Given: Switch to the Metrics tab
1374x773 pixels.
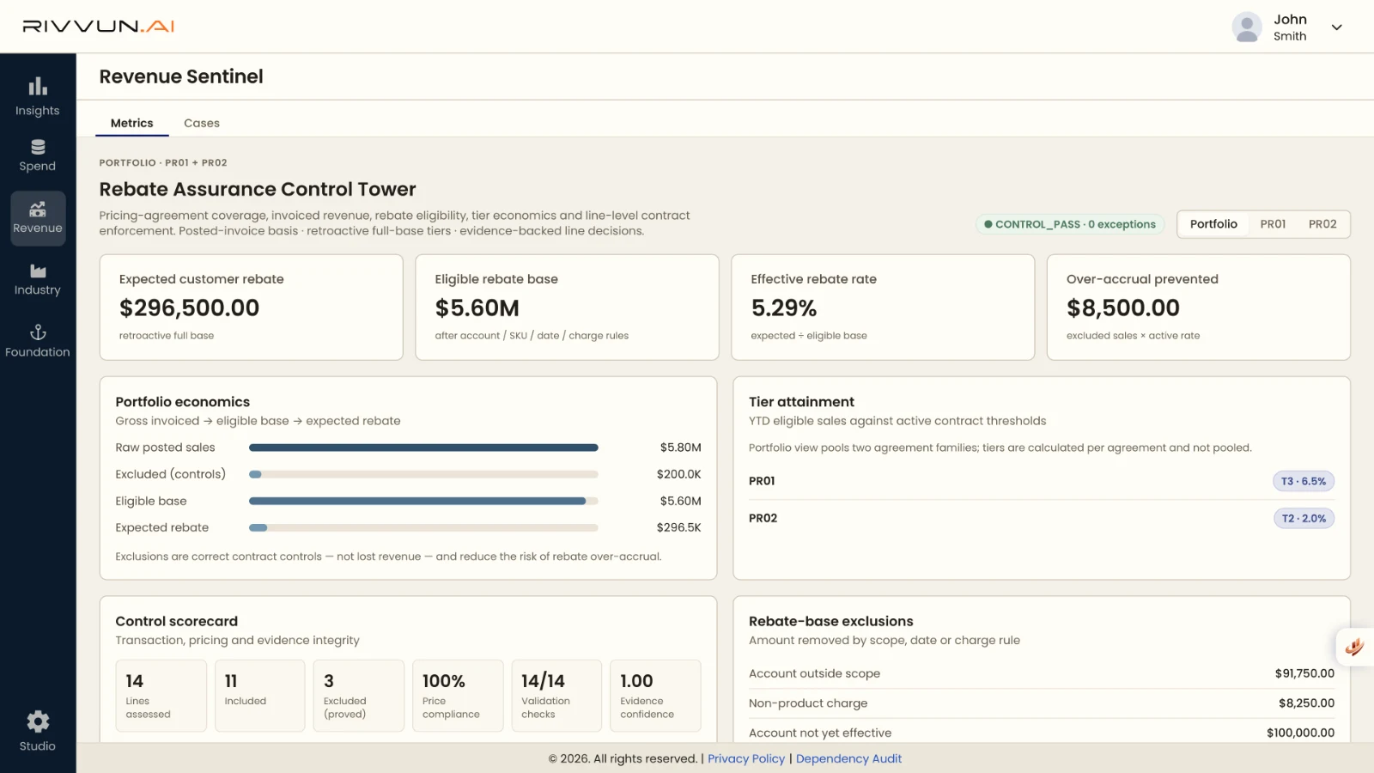Looking at the screenshot, I should (132, 123).
